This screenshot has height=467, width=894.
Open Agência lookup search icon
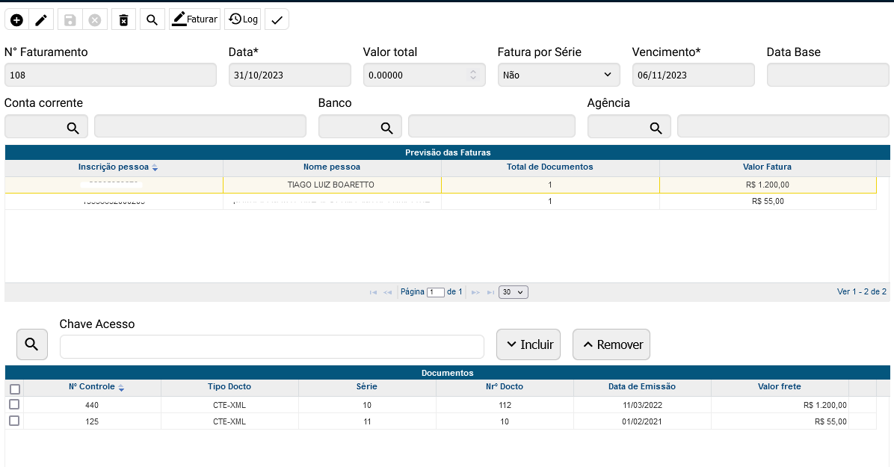click(x=656, y=128)
